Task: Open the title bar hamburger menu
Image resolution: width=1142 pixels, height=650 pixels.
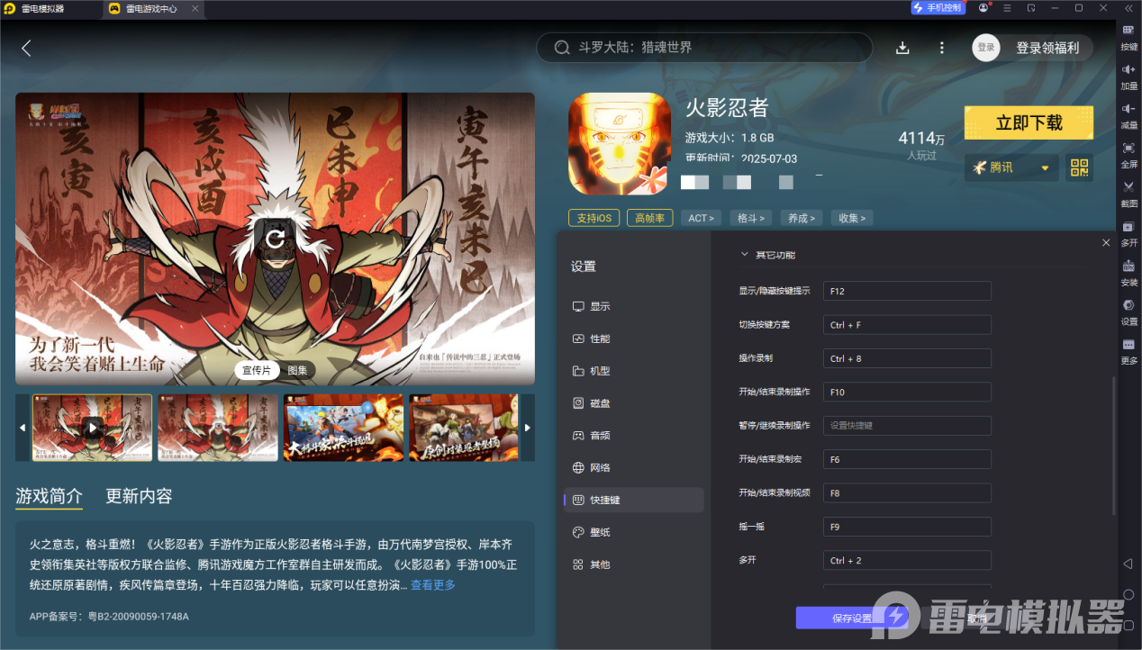Action: [1007, 7]
